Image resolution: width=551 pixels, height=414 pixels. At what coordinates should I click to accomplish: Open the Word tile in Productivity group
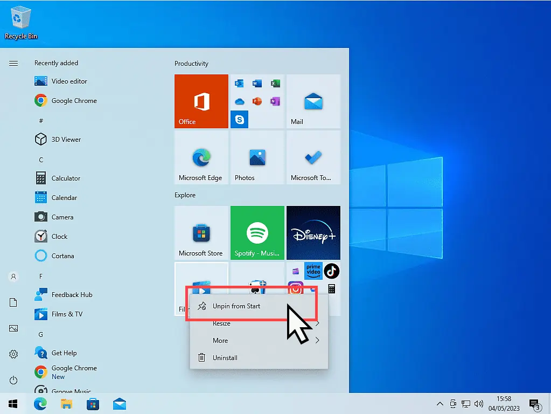coord(257,84)
